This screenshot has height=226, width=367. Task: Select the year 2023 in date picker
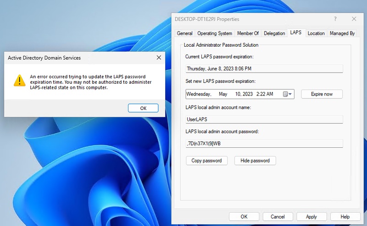(247, 94)
